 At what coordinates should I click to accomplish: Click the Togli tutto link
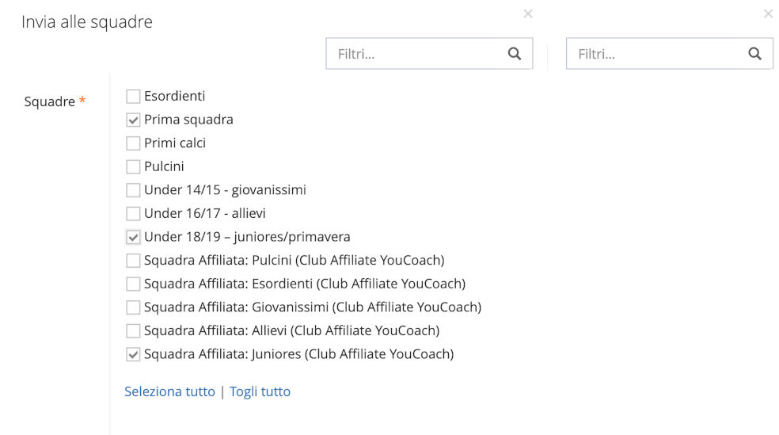260,391
